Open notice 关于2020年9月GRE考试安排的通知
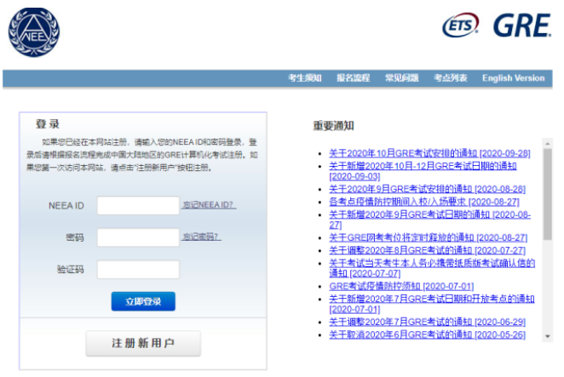564x377 pixels. (x=427, y=189)
